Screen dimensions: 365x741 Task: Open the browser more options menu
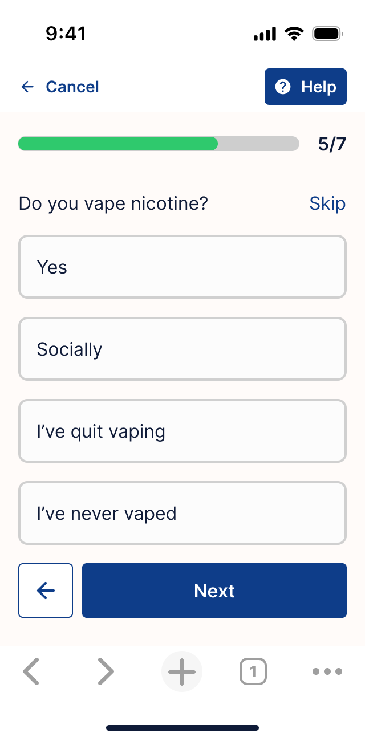click(327, 671)
